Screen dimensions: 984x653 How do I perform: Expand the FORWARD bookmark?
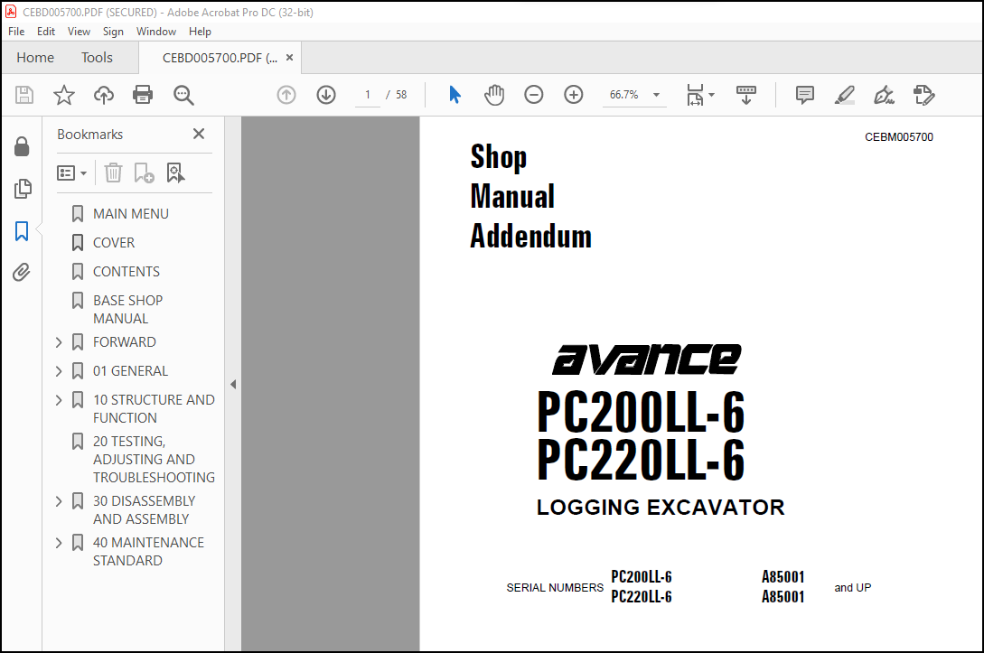point(59,342)
